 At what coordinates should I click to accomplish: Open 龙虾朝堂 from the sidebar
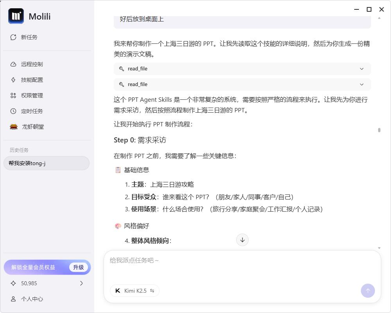[x=32, y=127]
